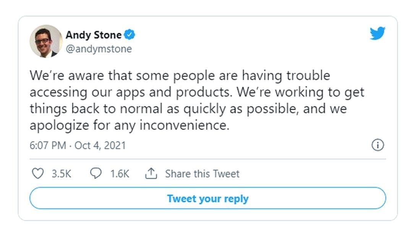This screenshot has width=415, height=229.
Task: Click the line starting 'things back to normal'
Action: 188,108
